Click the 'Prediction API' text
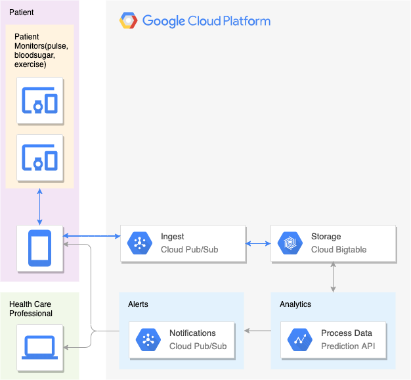The height and width of the screenshot is (380, 411). coord(348,346)
